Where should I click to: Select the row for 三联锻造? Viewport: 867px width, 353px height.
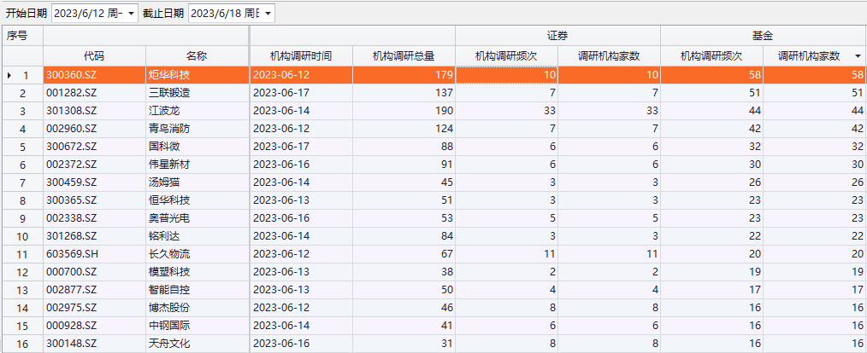pyautogui.click(x=197, y=93)
